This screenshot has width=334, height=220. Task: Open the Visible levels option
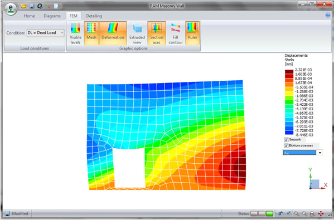click(x=76, y=33)
